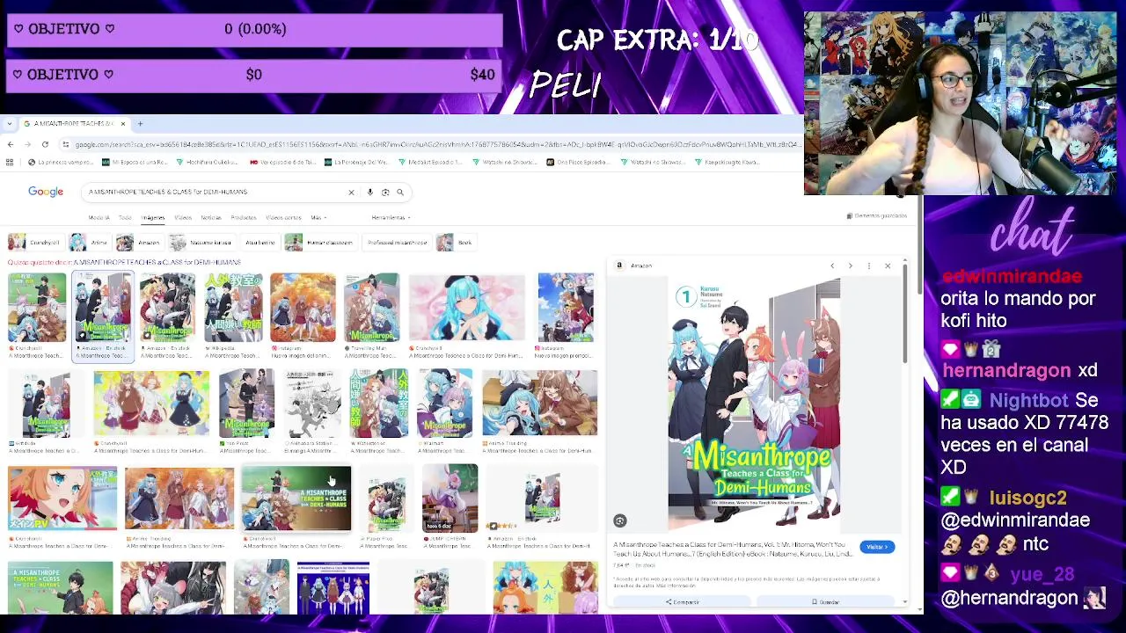The height and width of the screenshot is (633, 1126).
Task: Open the Ver episodio 6 bookmark
Action: pos(282,162)
